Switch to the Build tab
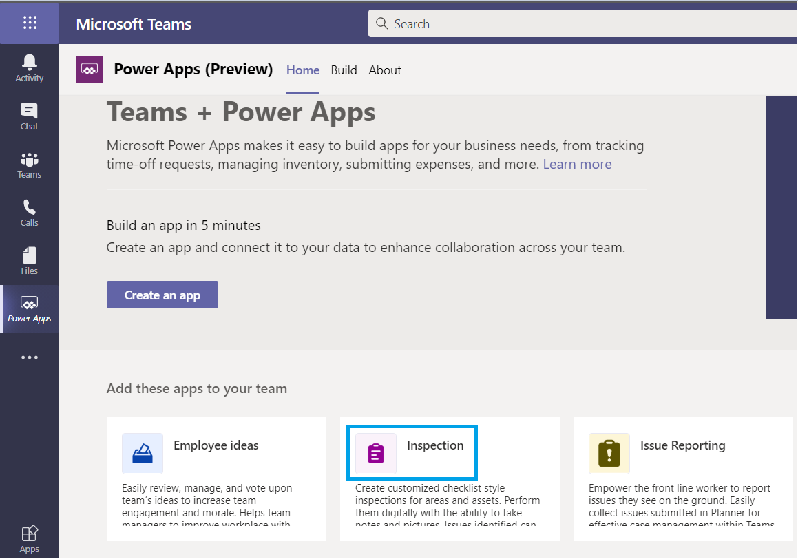The height and width of the screenshot is (559, 798). tap(344, 70)
